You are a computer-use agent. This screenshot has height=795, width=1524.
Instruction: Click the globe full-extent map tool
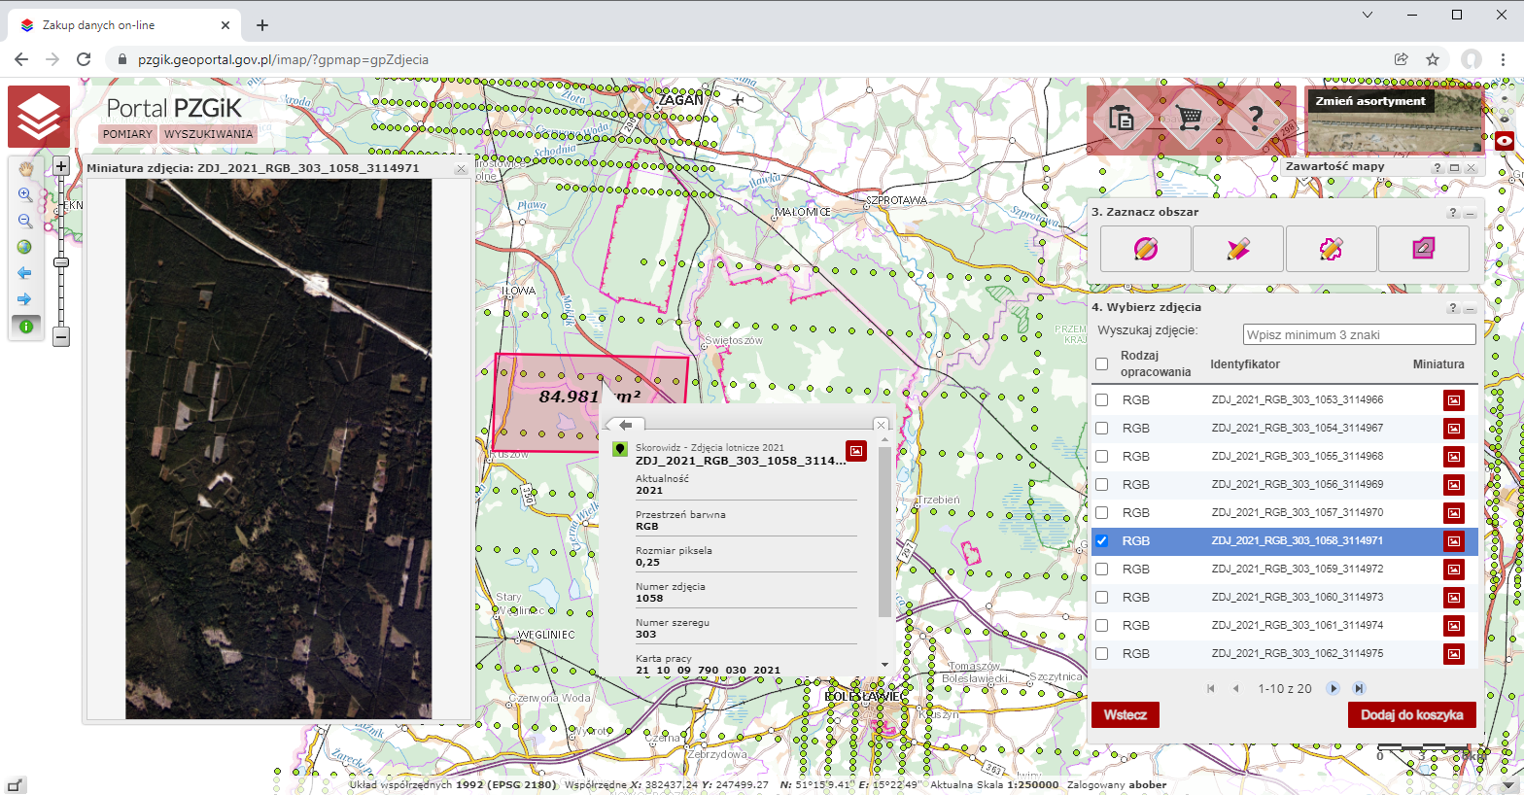pos(25,247)
